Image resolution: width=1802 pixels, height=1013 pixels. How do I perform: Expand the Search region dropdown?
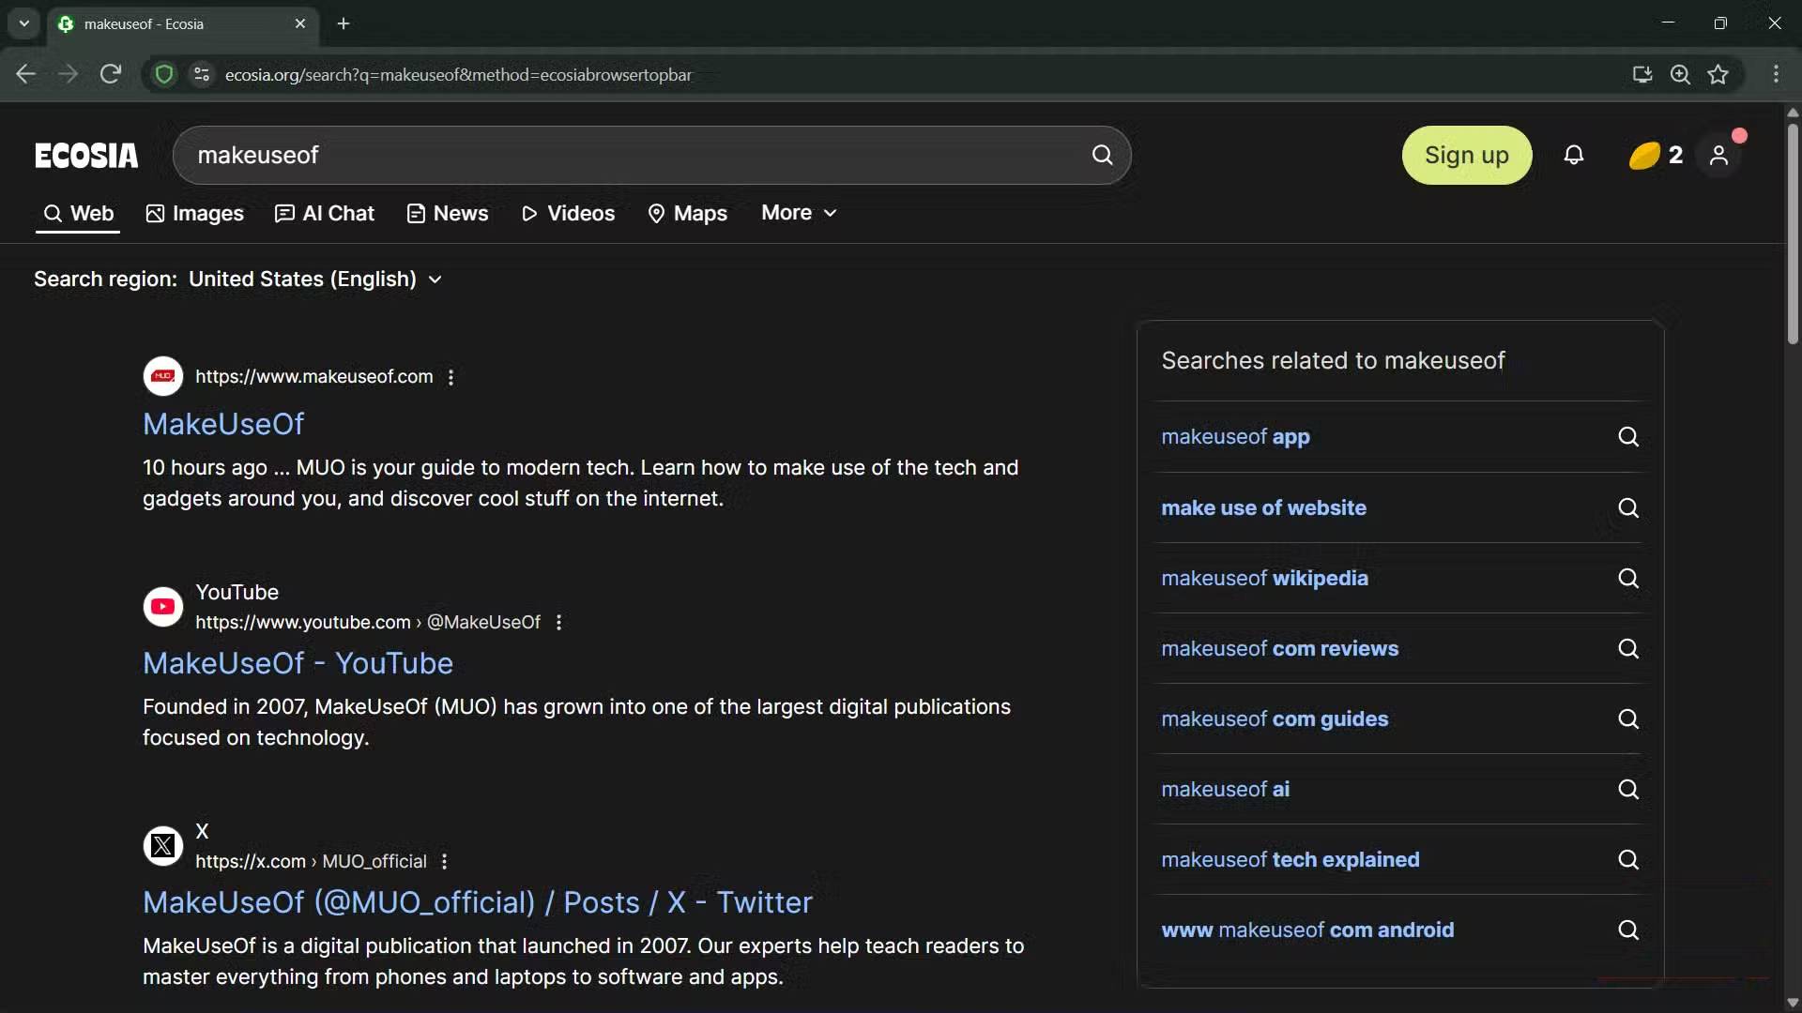tap(315, 280)
